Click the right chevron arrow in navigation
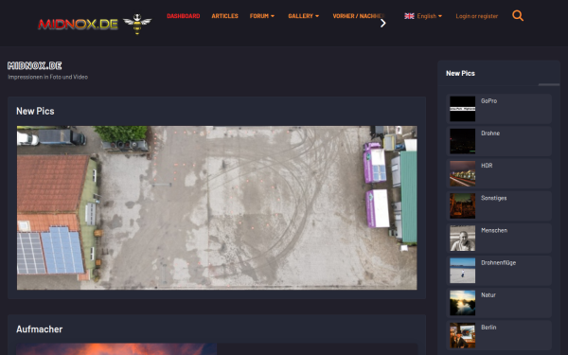 pyautogui.click(x=382, y=23)
